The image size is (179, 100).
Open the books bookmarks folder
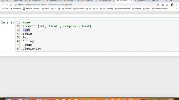pyautogui.click(x=147, y=9)
